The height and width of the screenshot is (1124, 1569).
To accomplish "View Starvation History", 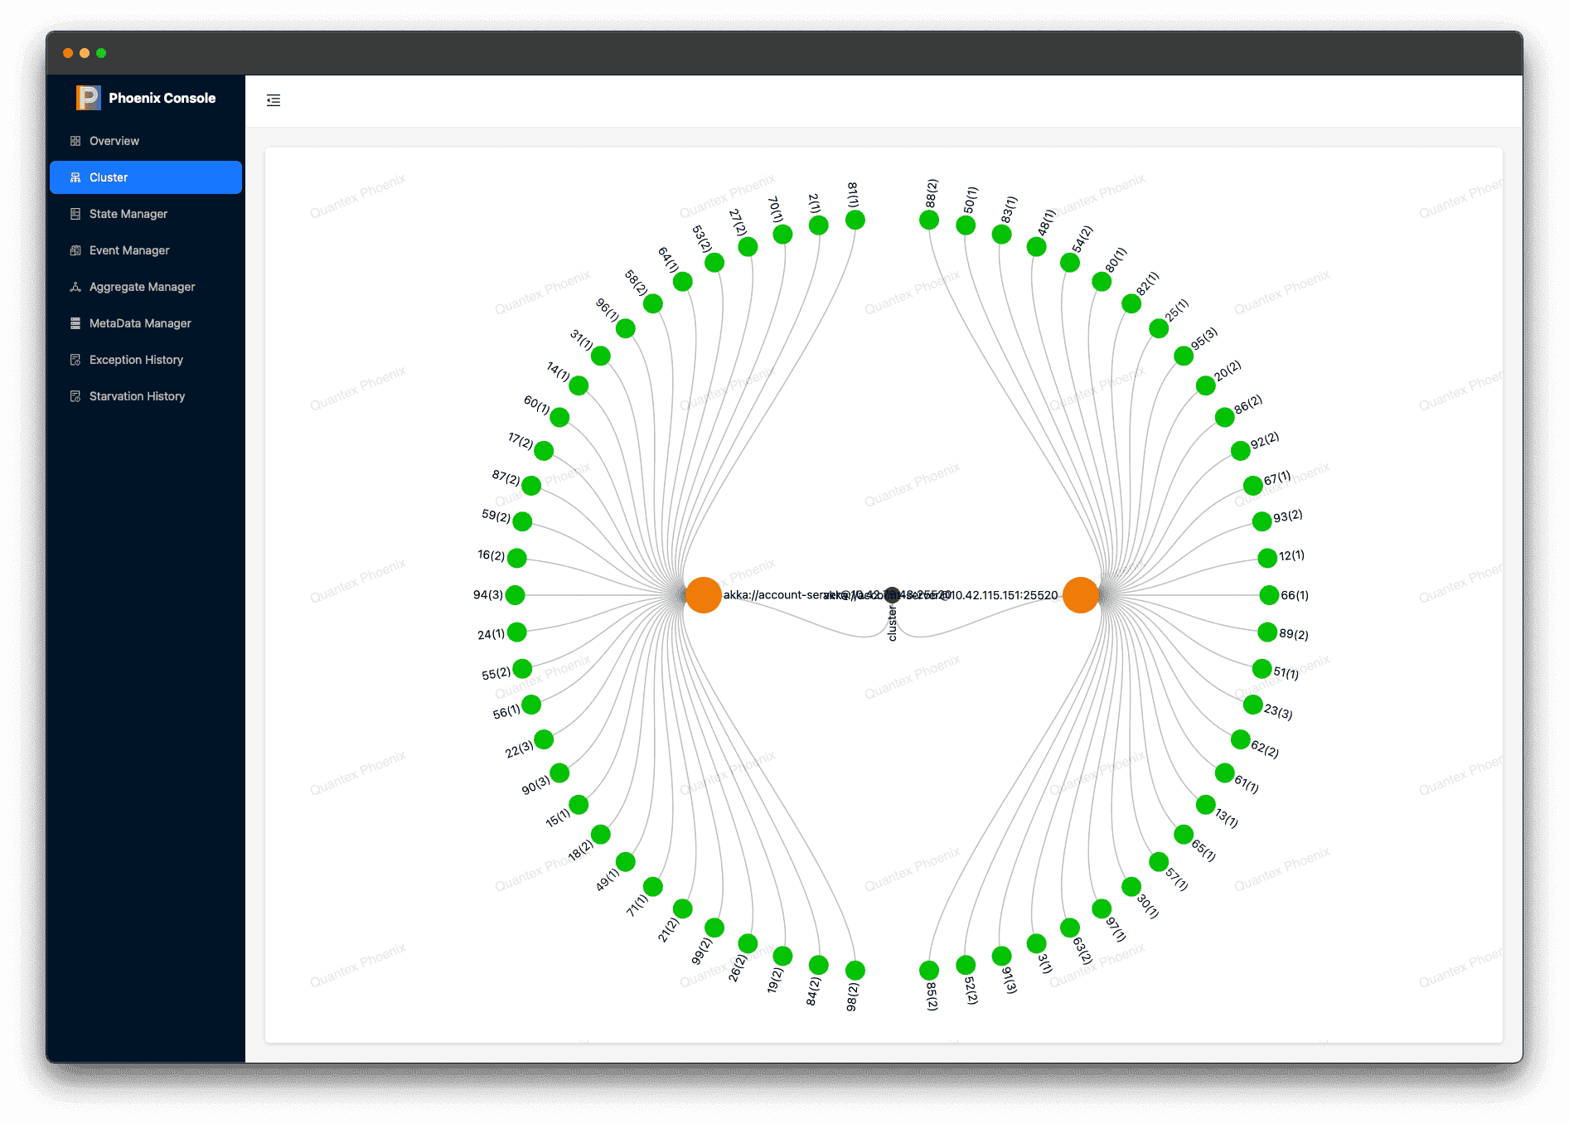I will click(146, 396).
